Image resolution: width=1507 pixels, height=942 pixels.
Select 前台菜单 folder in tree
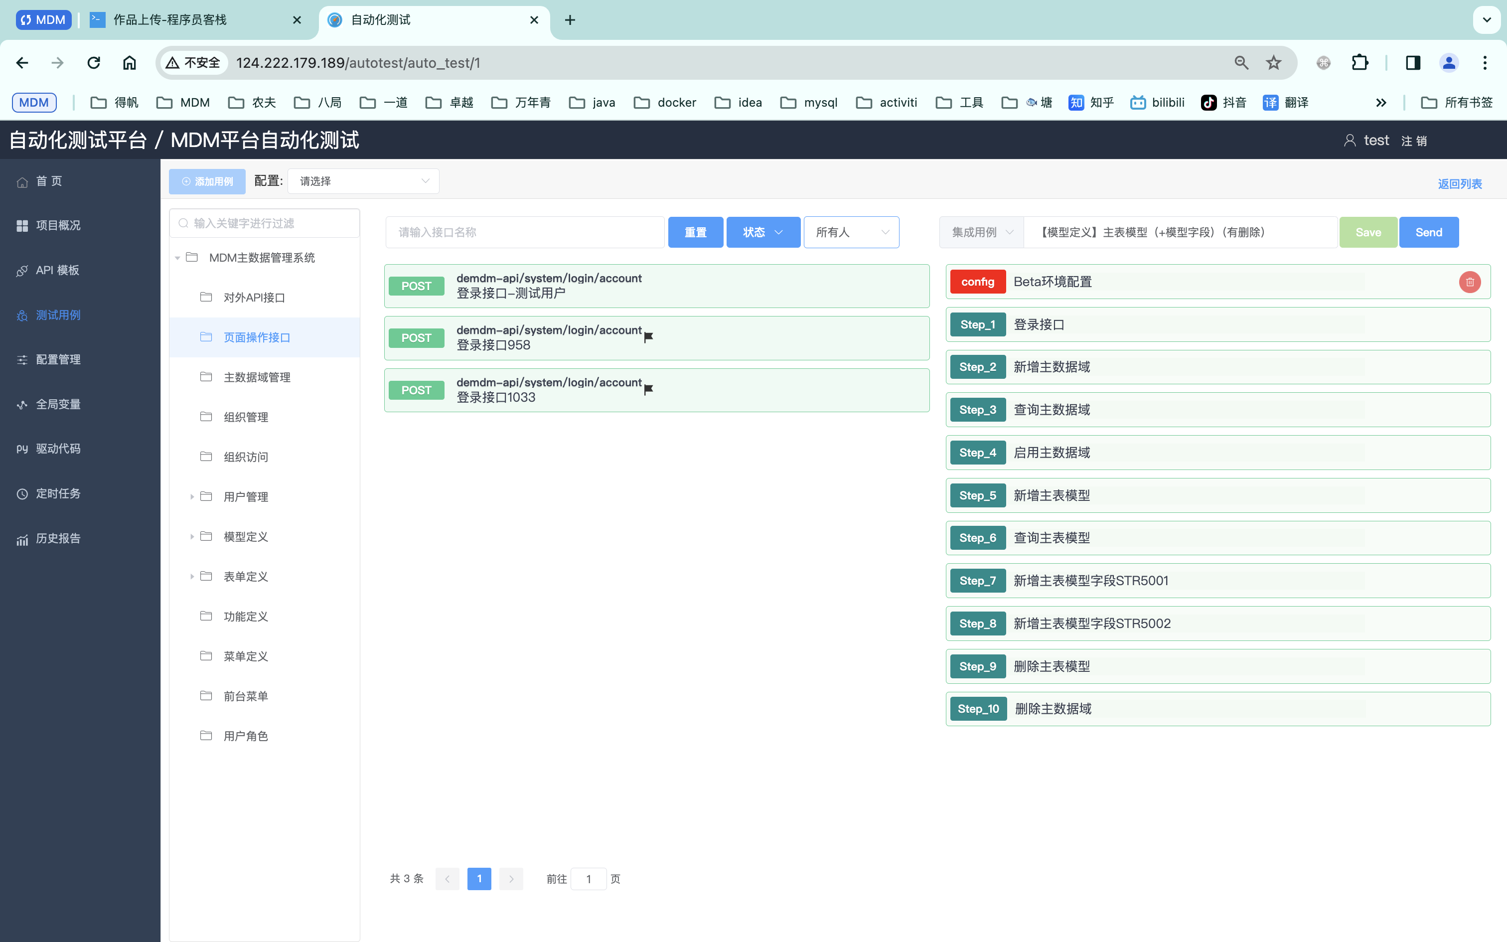point(265,696)
